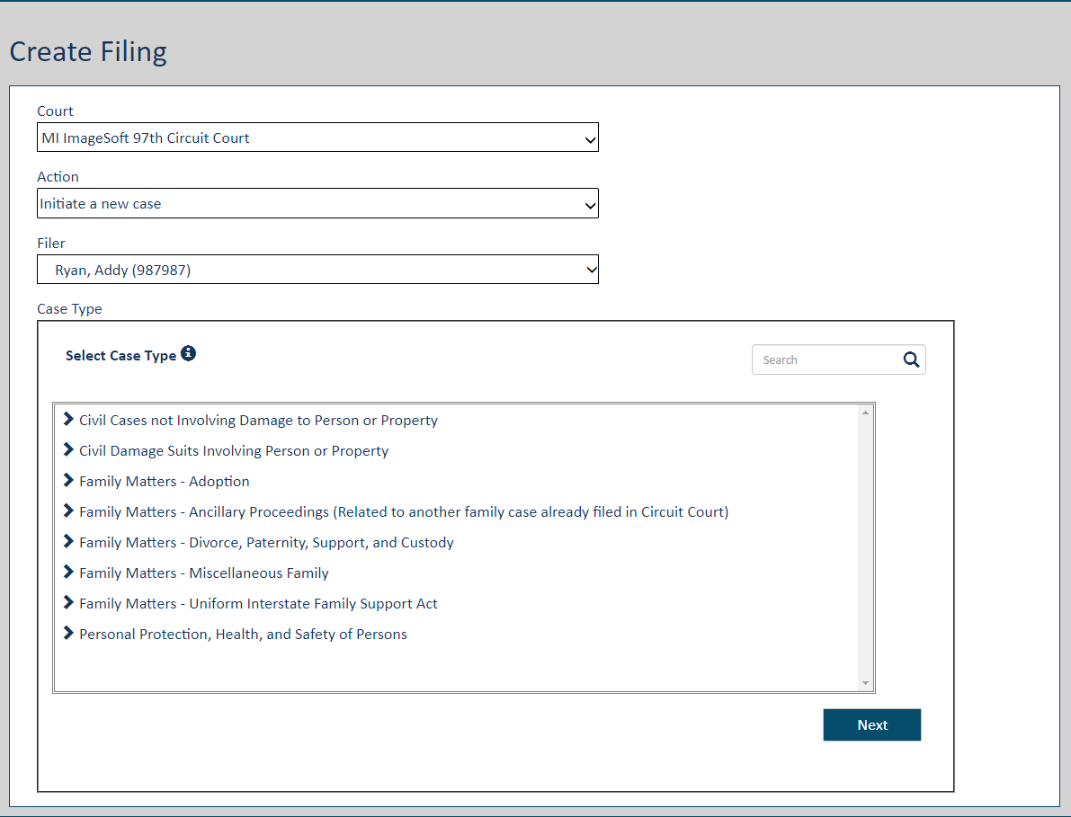1071x817 pixels.
Task: Expand Family Matters - Adoption chevron
Action: [x=68, y=481]
